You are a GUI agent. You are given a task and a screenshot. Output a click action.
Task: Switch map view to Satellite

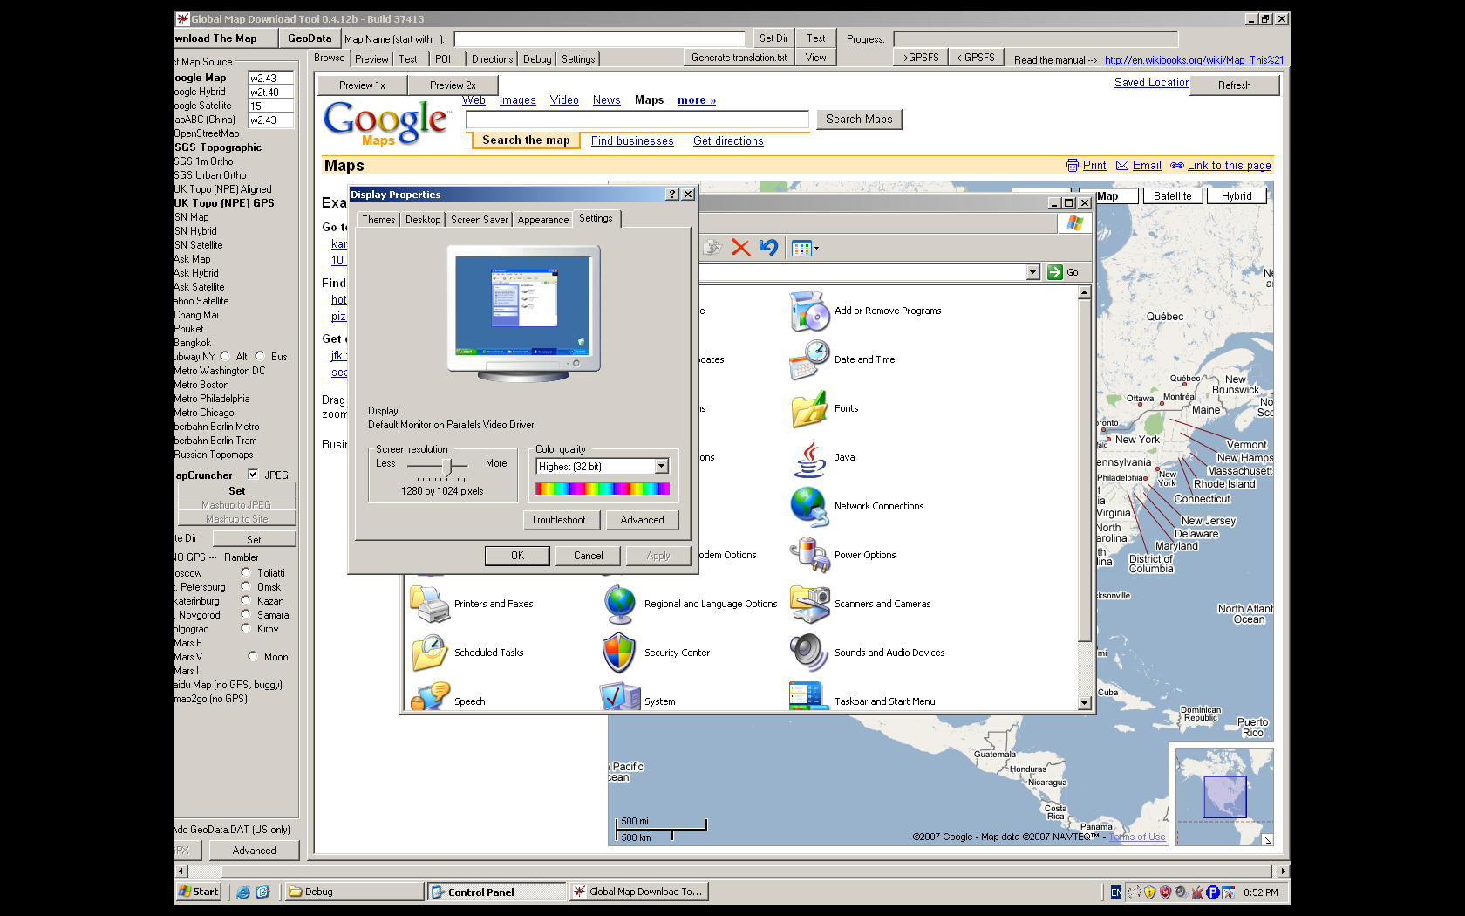click(1172, 196)
